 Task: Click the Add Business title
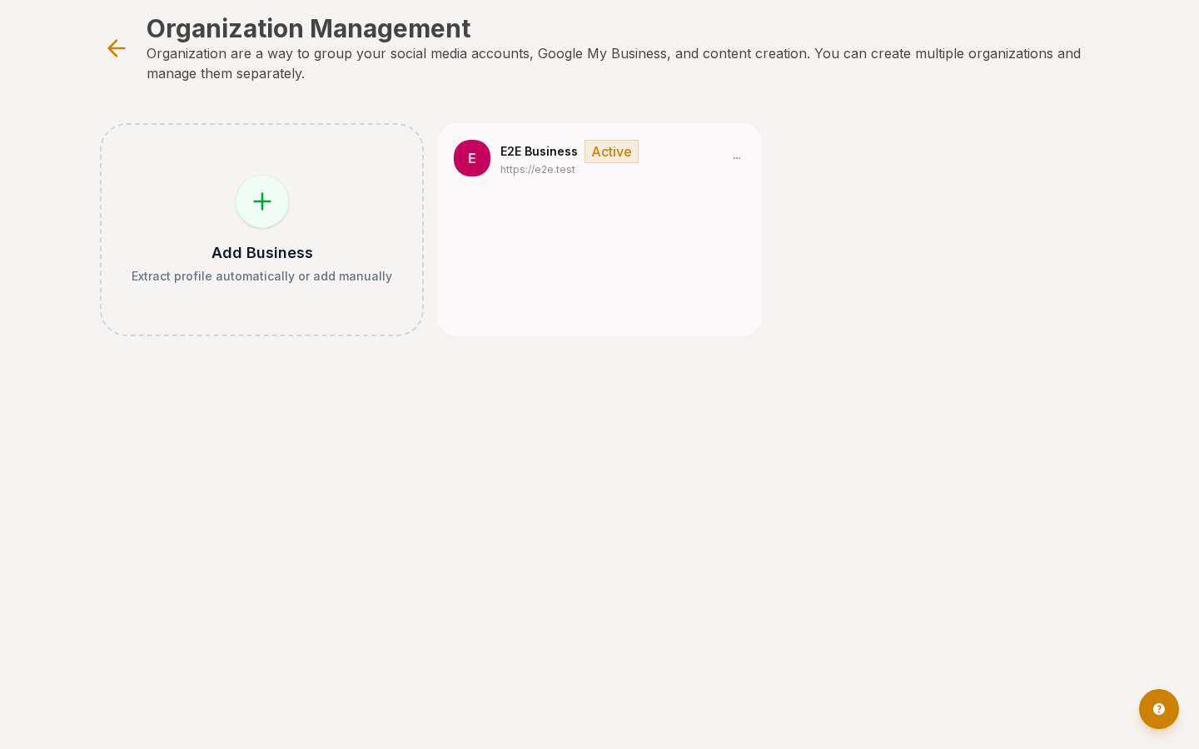click(262, 253)
